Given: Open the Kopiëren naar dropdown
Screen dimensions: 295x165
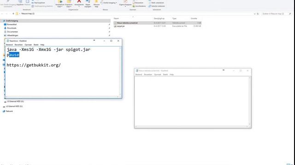Looking at the screenshot, I should [x=69, y=4].
